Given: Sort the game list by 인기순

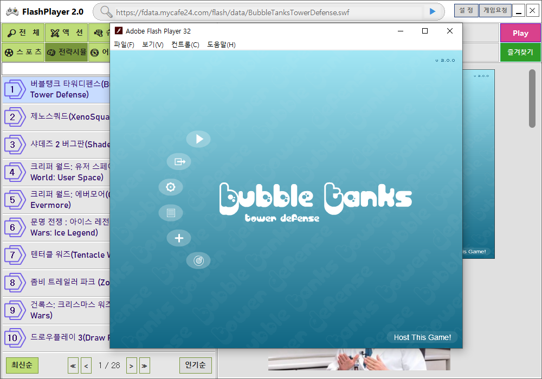Looking at the screenshot, I should pos(195,365).
